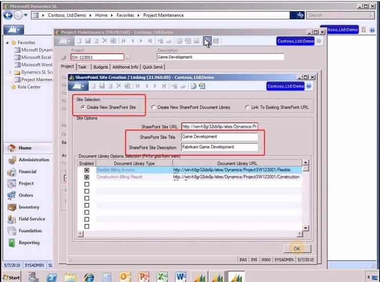The width and height of the screenshot is (380, 282).
Task: Click the OK button
Action: (297, 249)
